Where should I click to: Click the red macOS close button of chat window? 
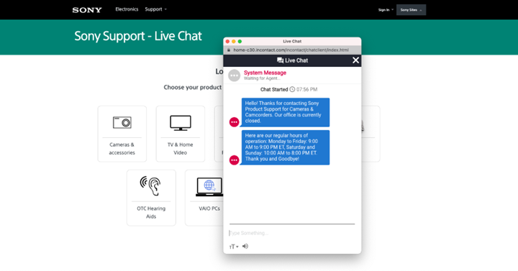[x=227, y=41]
